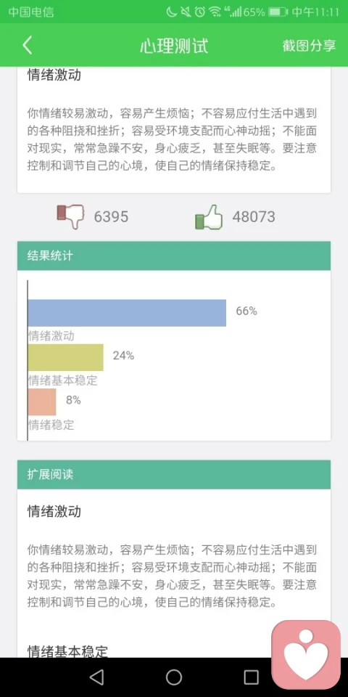Image resolution: width=348 pixels, height=697 pixels.
Task: Tap the thumbs-down dislike icon
Action: coord(70,216)
